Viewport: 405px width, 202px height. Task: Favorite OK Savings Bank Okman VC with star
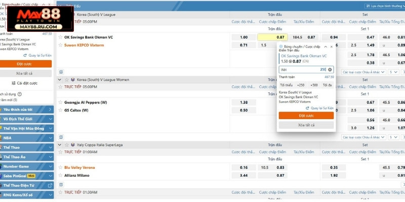pos(61,37)
